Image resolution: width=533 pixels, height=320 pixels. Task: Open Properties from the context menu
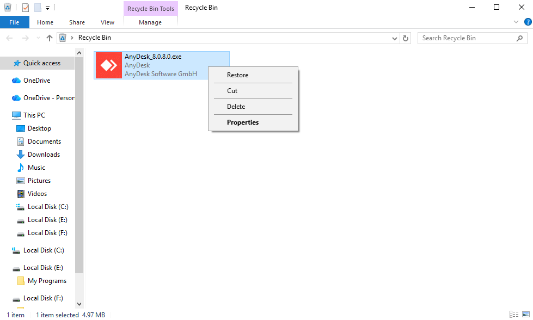click(253, 122)
